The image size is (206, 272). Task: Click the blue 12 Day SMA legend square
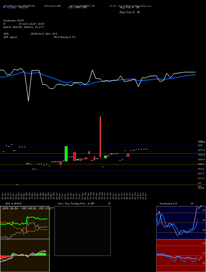(4, 7)
